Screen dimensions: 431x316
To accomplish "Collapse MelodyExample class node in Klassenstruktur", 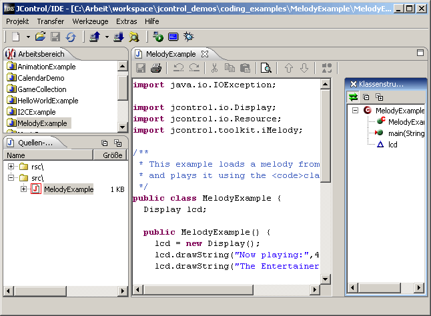I will (x=356, y=111).
